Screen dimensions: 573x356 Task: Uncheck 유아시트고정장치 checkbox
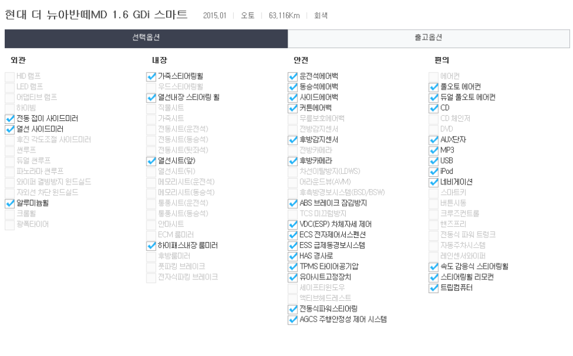(292, 278)
